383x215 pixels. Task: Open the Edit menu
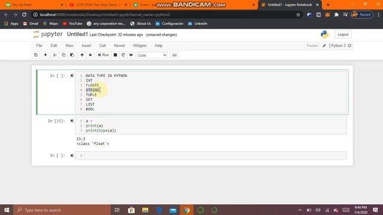[54, 45]
